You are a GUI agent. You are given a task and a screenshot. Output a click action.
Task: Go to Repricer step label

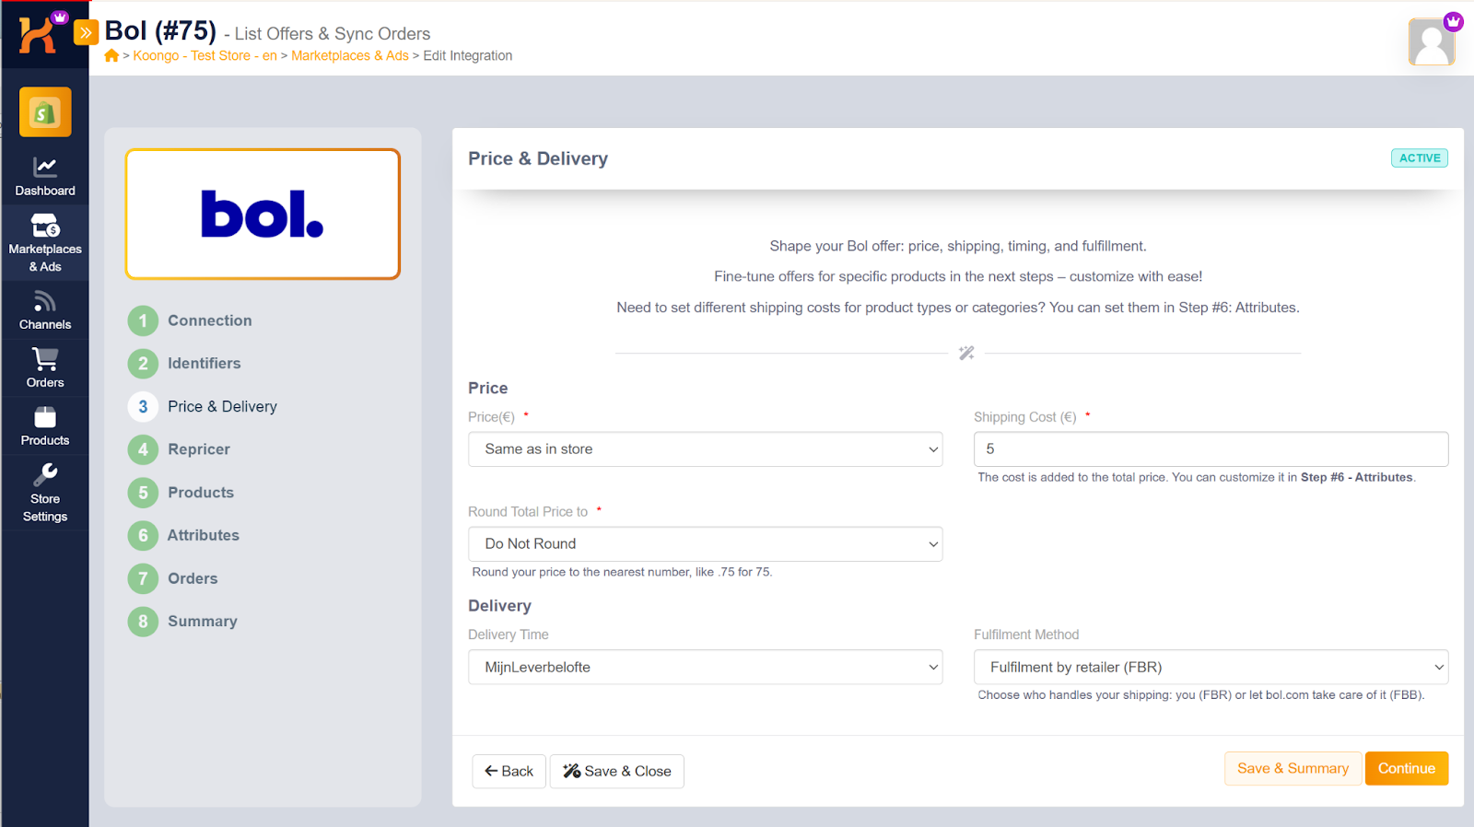(x=199, y=449)
